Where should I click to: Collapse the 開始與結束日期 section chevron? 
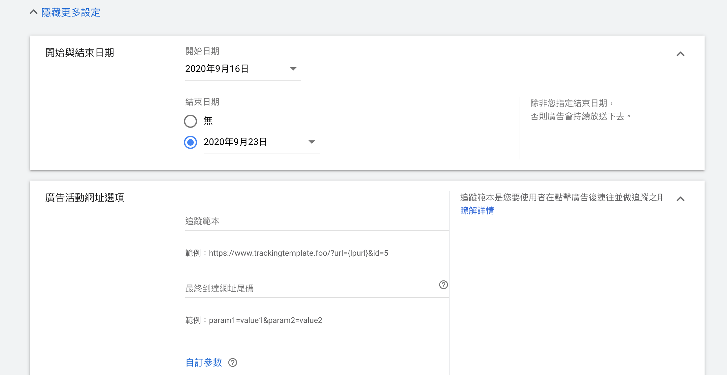point(680,54)
